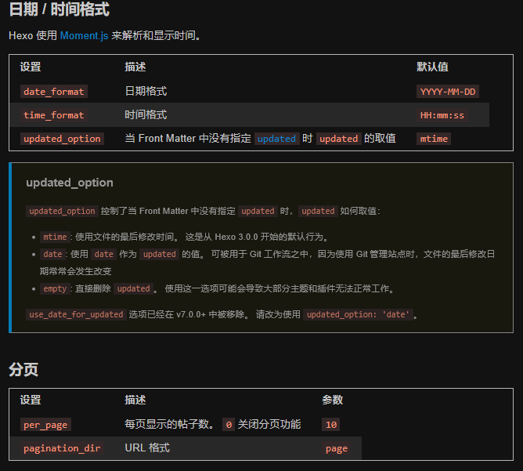
Task: Click the pagination_dir setting code
Action: 62,448
